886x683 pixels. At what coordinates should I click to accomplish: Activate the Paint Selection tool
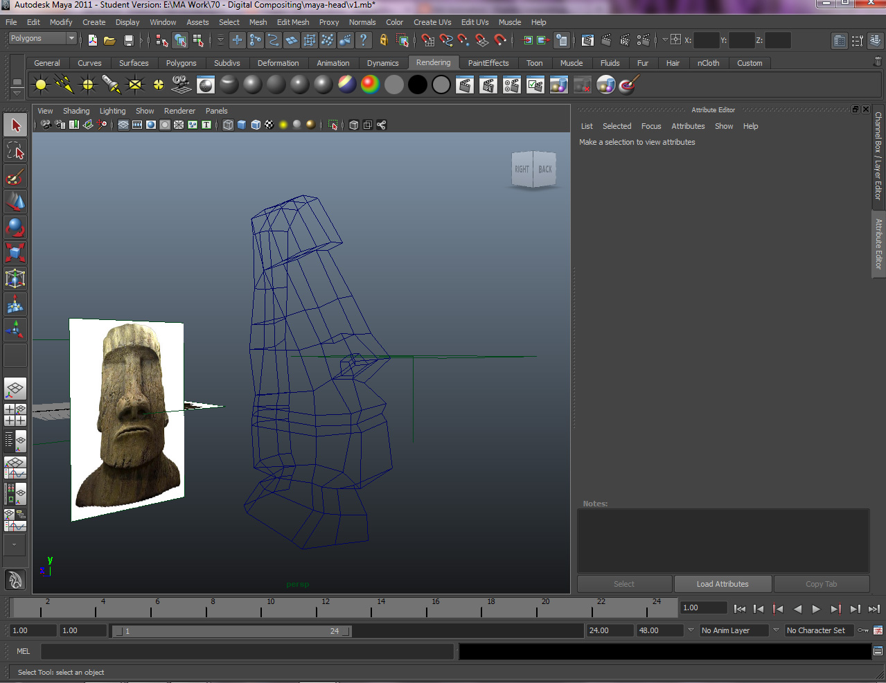[x=15, y=177]
